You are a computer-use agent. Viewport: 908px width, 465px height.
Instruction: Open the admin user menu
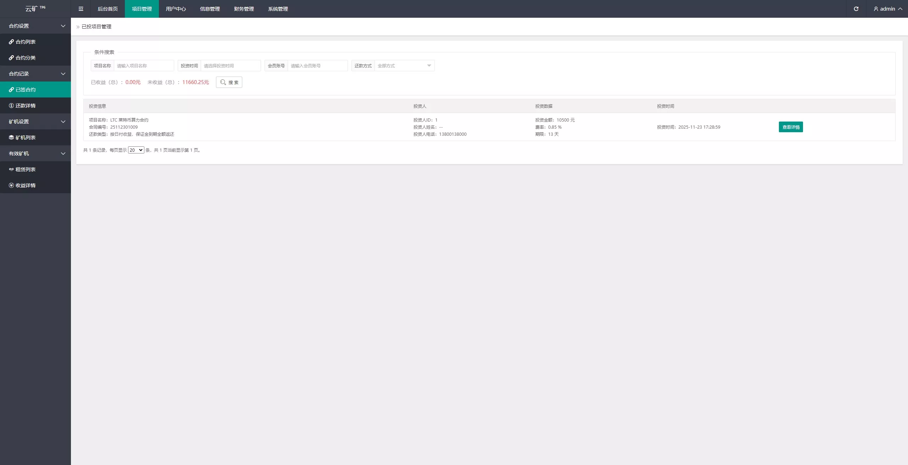[x=888, y=9]
